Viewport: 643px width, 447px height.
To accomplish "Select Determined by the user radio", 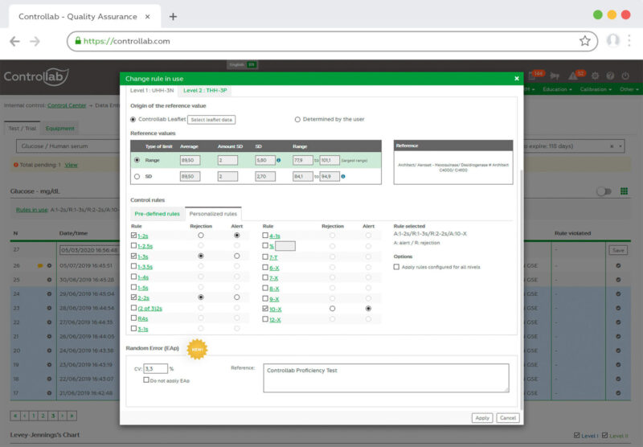I will [x=297, y=119].
